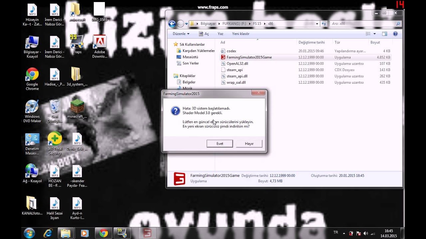Show hidden system tray icons arrow
The height and width of the screenshot is (239, 426).
click(344, 233)
